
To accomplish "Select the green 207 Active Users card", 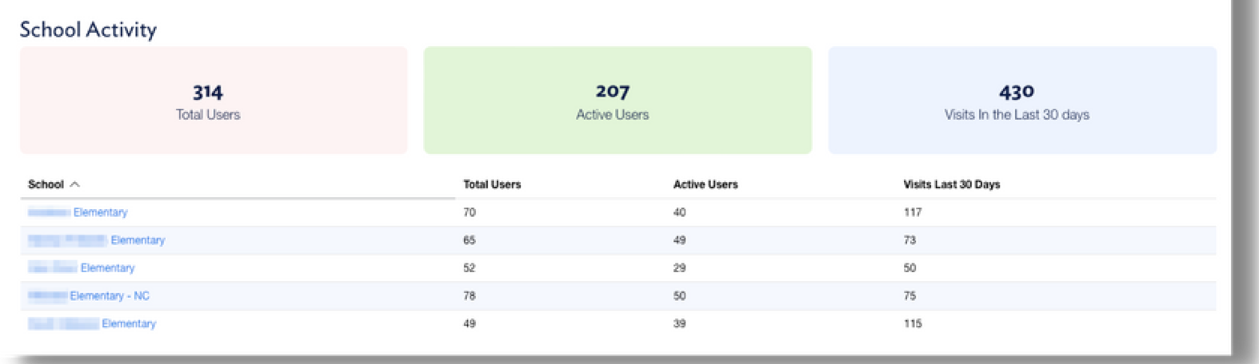I will [618, 100].
